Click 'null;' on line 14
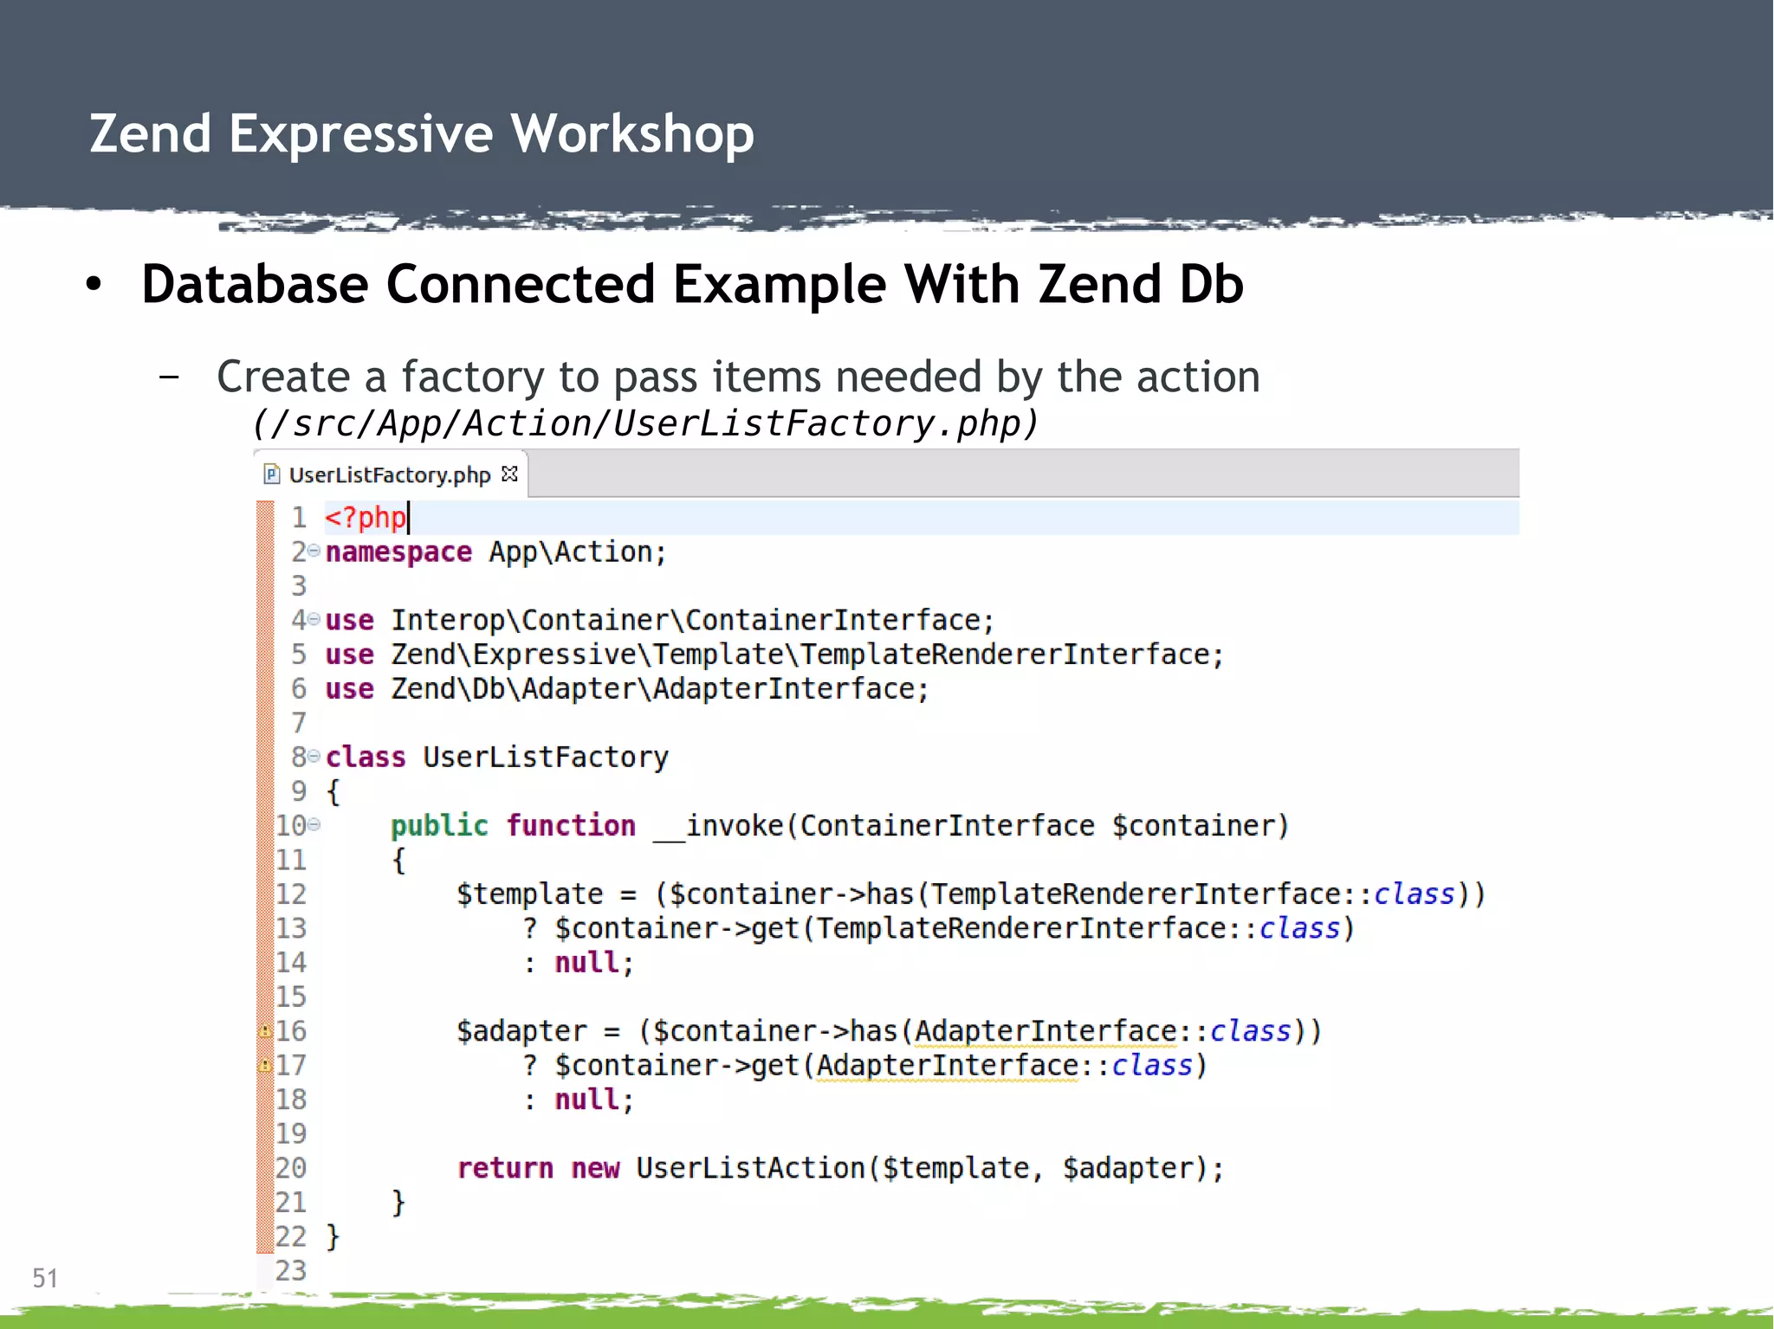 594,963
